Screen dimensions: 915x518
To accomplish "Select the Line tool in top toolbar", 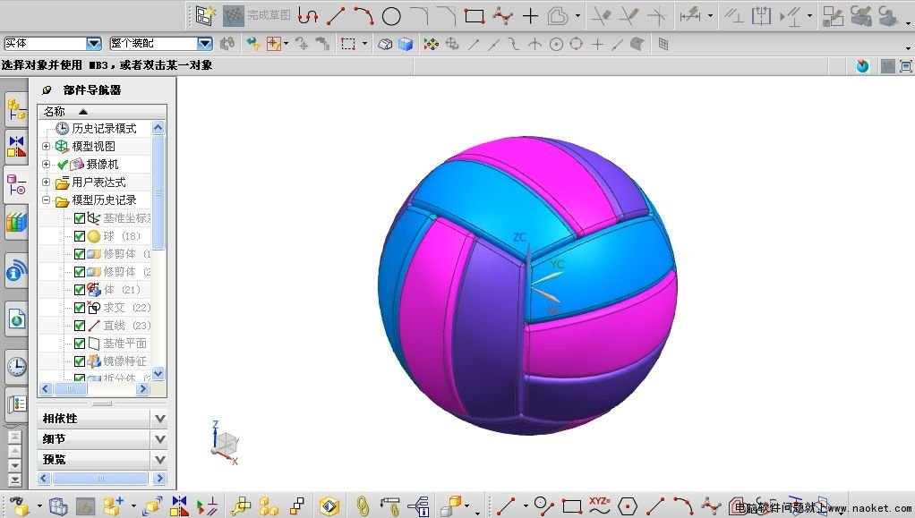I will coord(336,16).
